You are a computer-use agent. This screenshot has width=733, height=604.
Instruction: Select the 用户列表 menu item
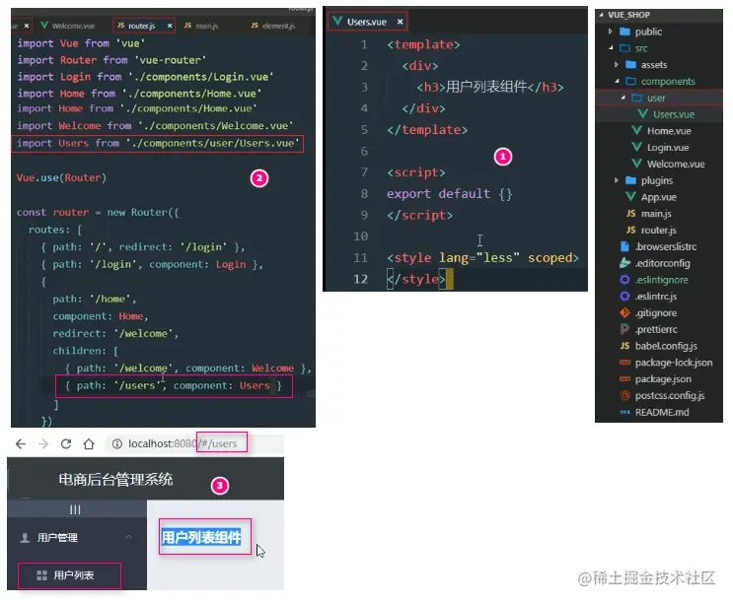(70, 575)
